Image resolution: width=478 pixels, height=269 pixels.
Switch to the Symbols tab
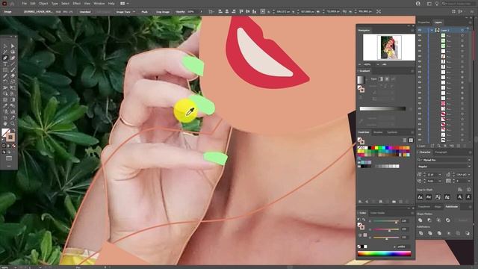coord(392,132)
